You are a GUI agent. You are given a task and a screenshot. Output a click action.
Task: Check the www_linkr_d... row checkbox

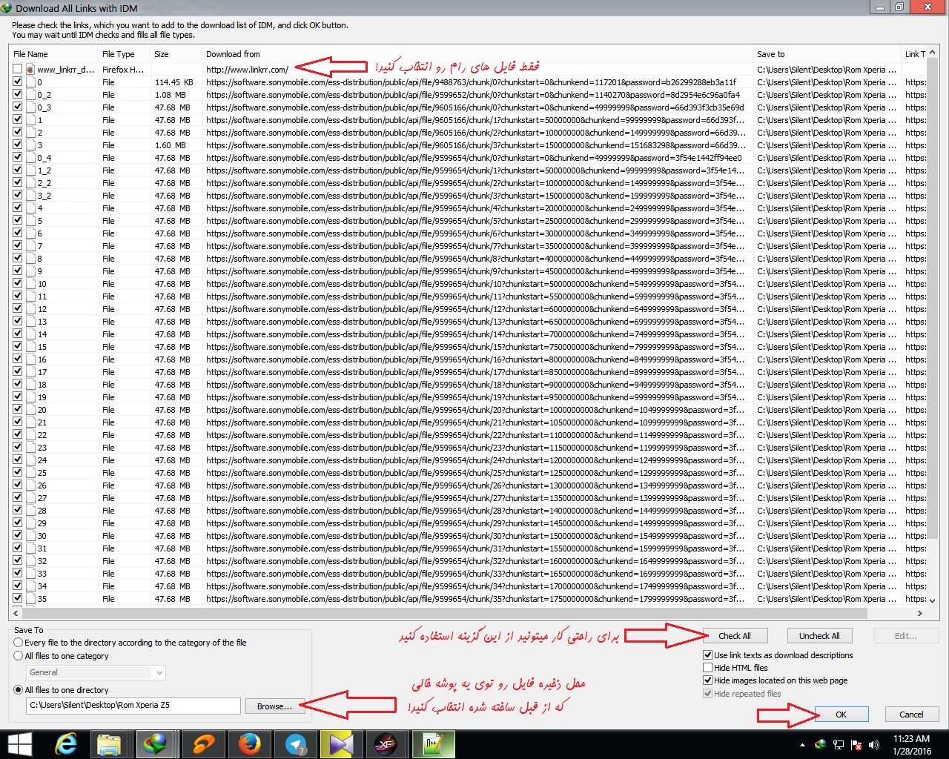pos(17,69)
